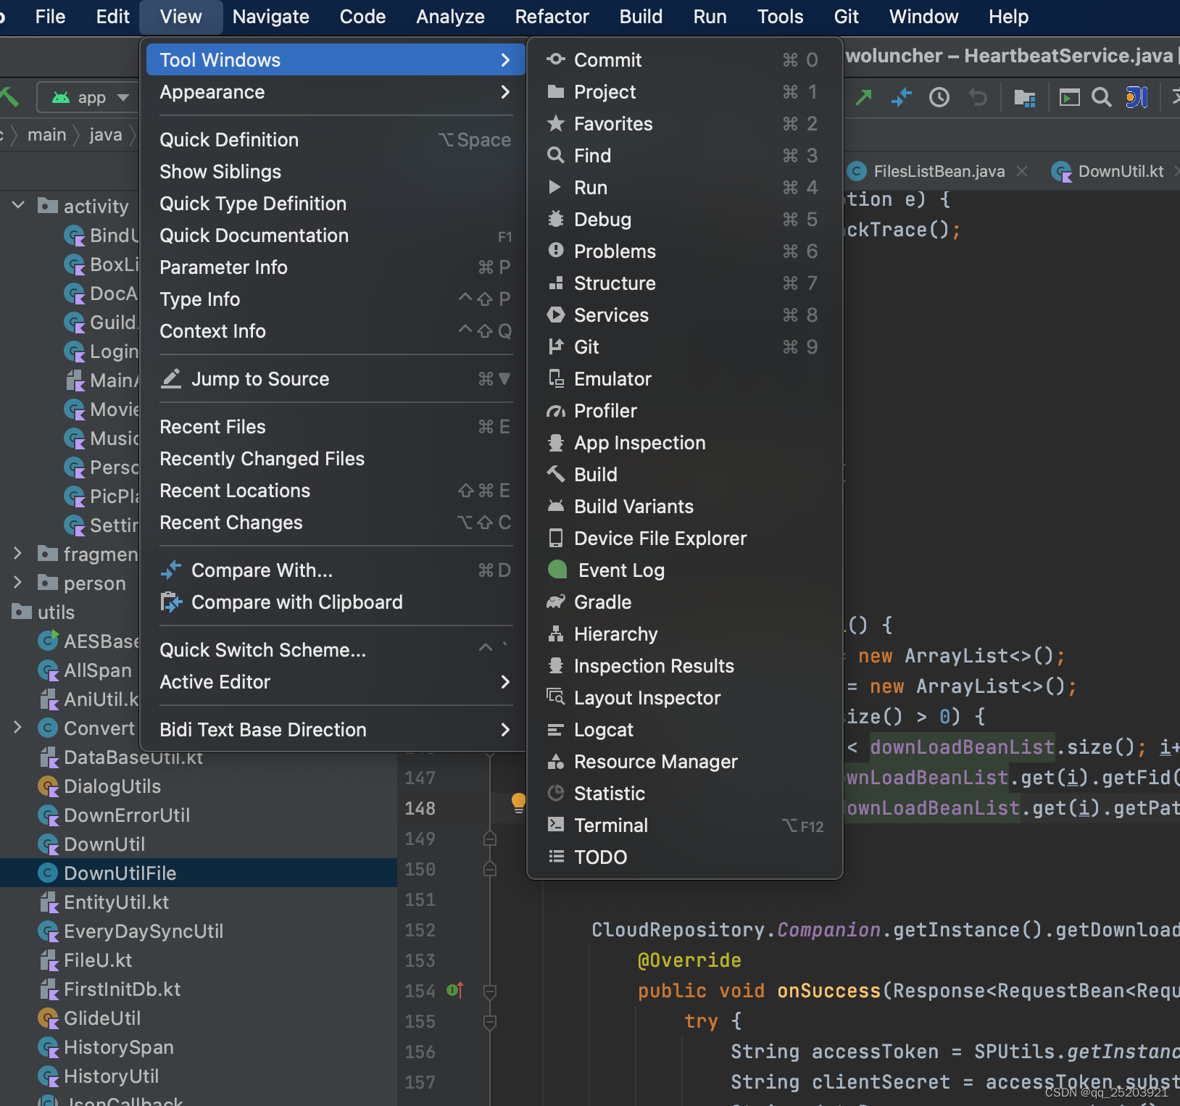
Task: Expand Bidi Text Base Direction submenu
Action: click(335, 730)
